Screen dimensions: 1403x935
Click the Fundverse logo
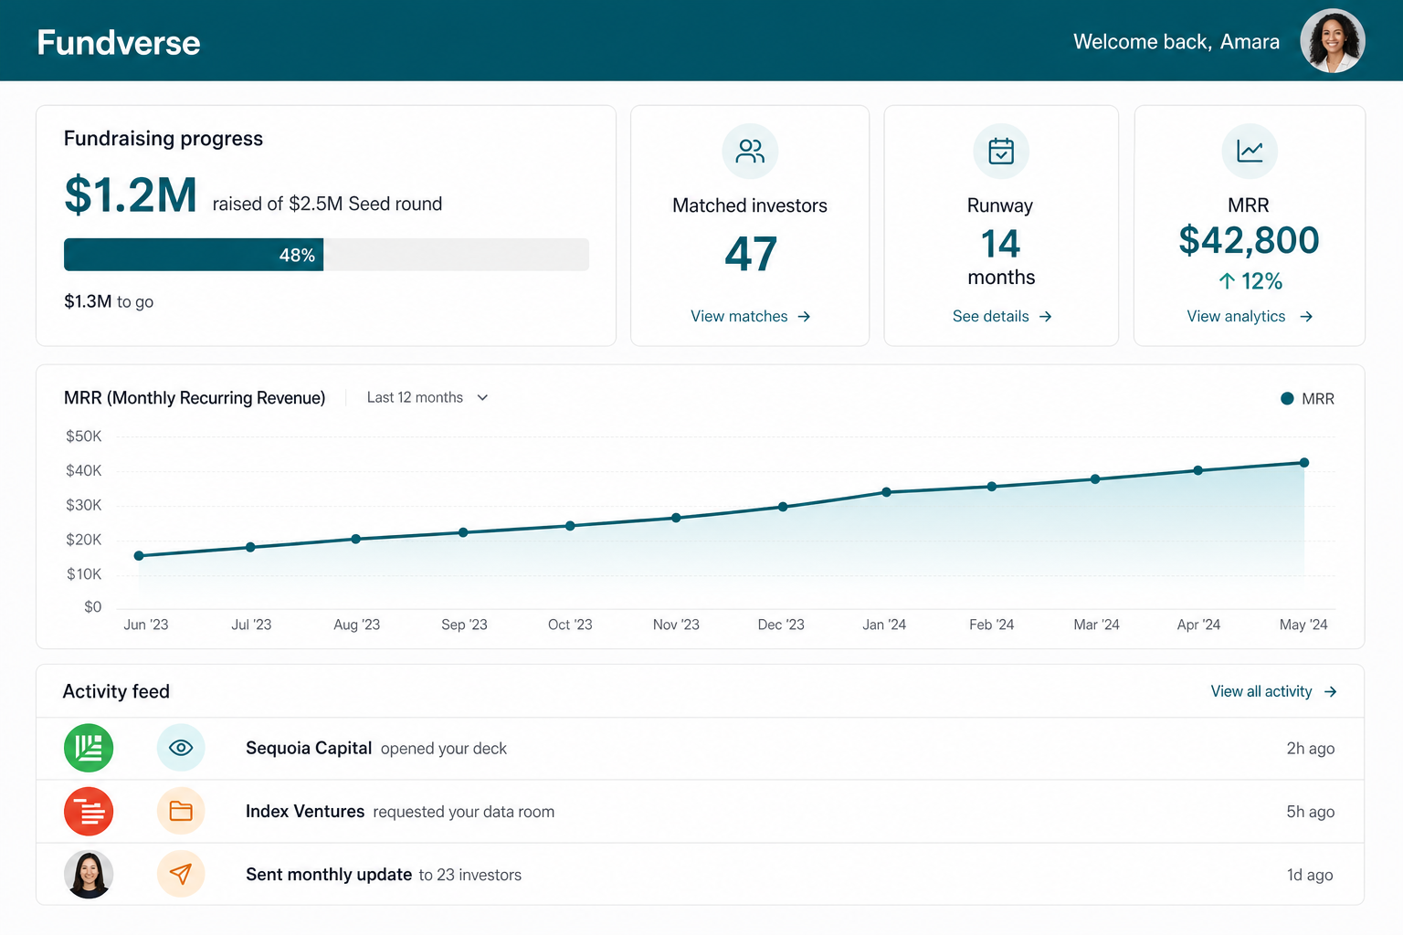pyautogui.click(x=119, y=43)
